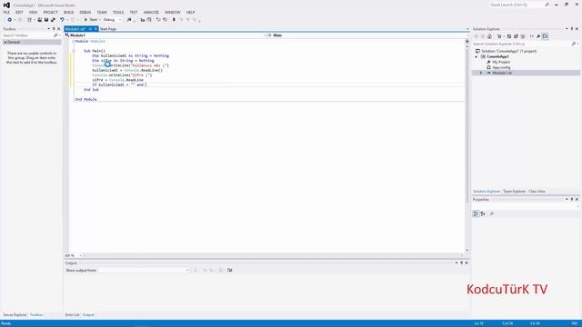Open the TEAM menu
The width and height of the screenshot is (582, 327).
tap(102, 12)
